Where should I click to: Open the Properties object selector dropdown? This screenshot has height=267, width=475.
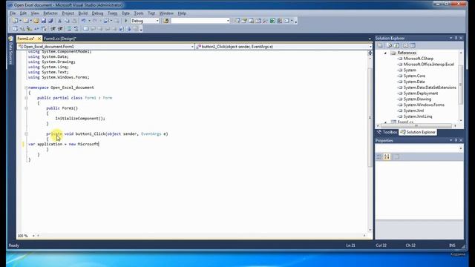click(461, 148)
